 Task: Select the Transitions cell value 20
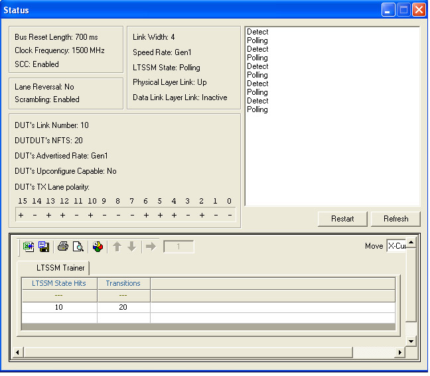click(123, 308)
